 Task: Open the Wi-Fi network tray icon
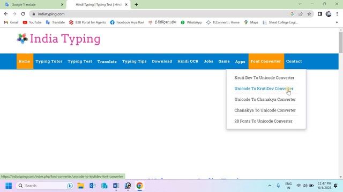point(299,186)
